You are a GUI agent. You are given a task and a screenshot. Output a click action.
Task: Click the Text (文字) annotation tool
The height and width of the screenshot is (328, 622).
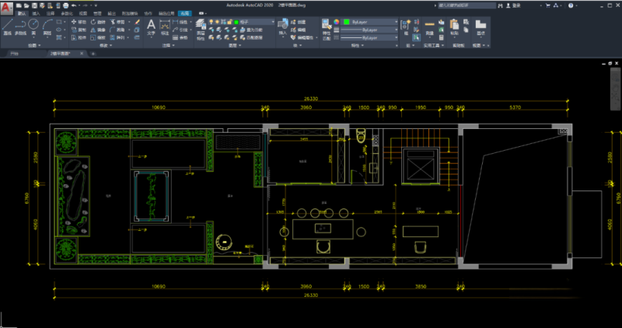point(152,26)
